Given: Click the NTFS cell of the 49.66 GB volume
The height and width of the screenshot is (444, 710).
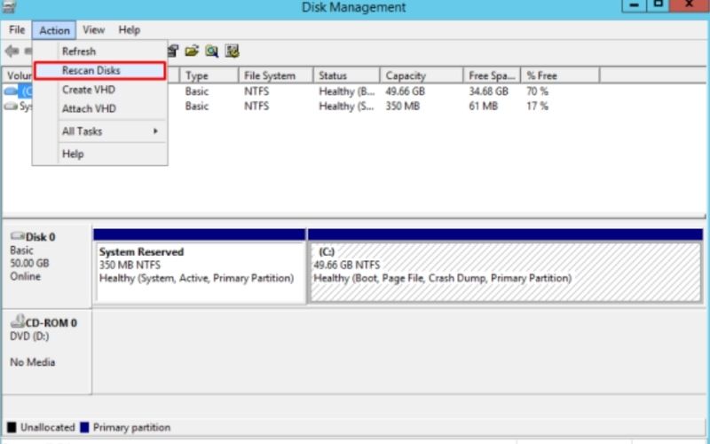Looking at the screenshot, I should [256, 91].
